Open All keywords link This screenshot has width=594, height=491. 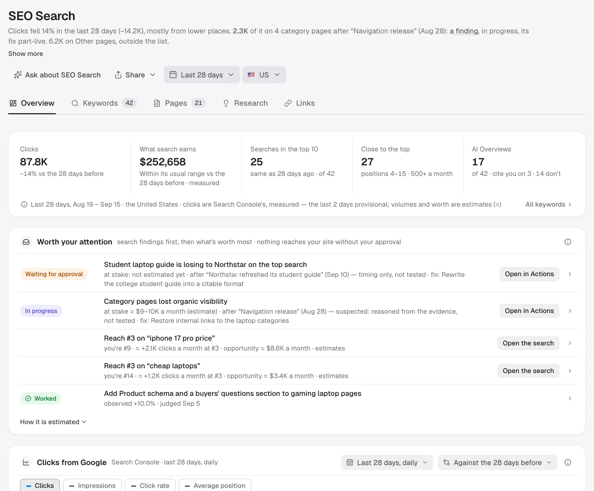[x=548, y=204]
